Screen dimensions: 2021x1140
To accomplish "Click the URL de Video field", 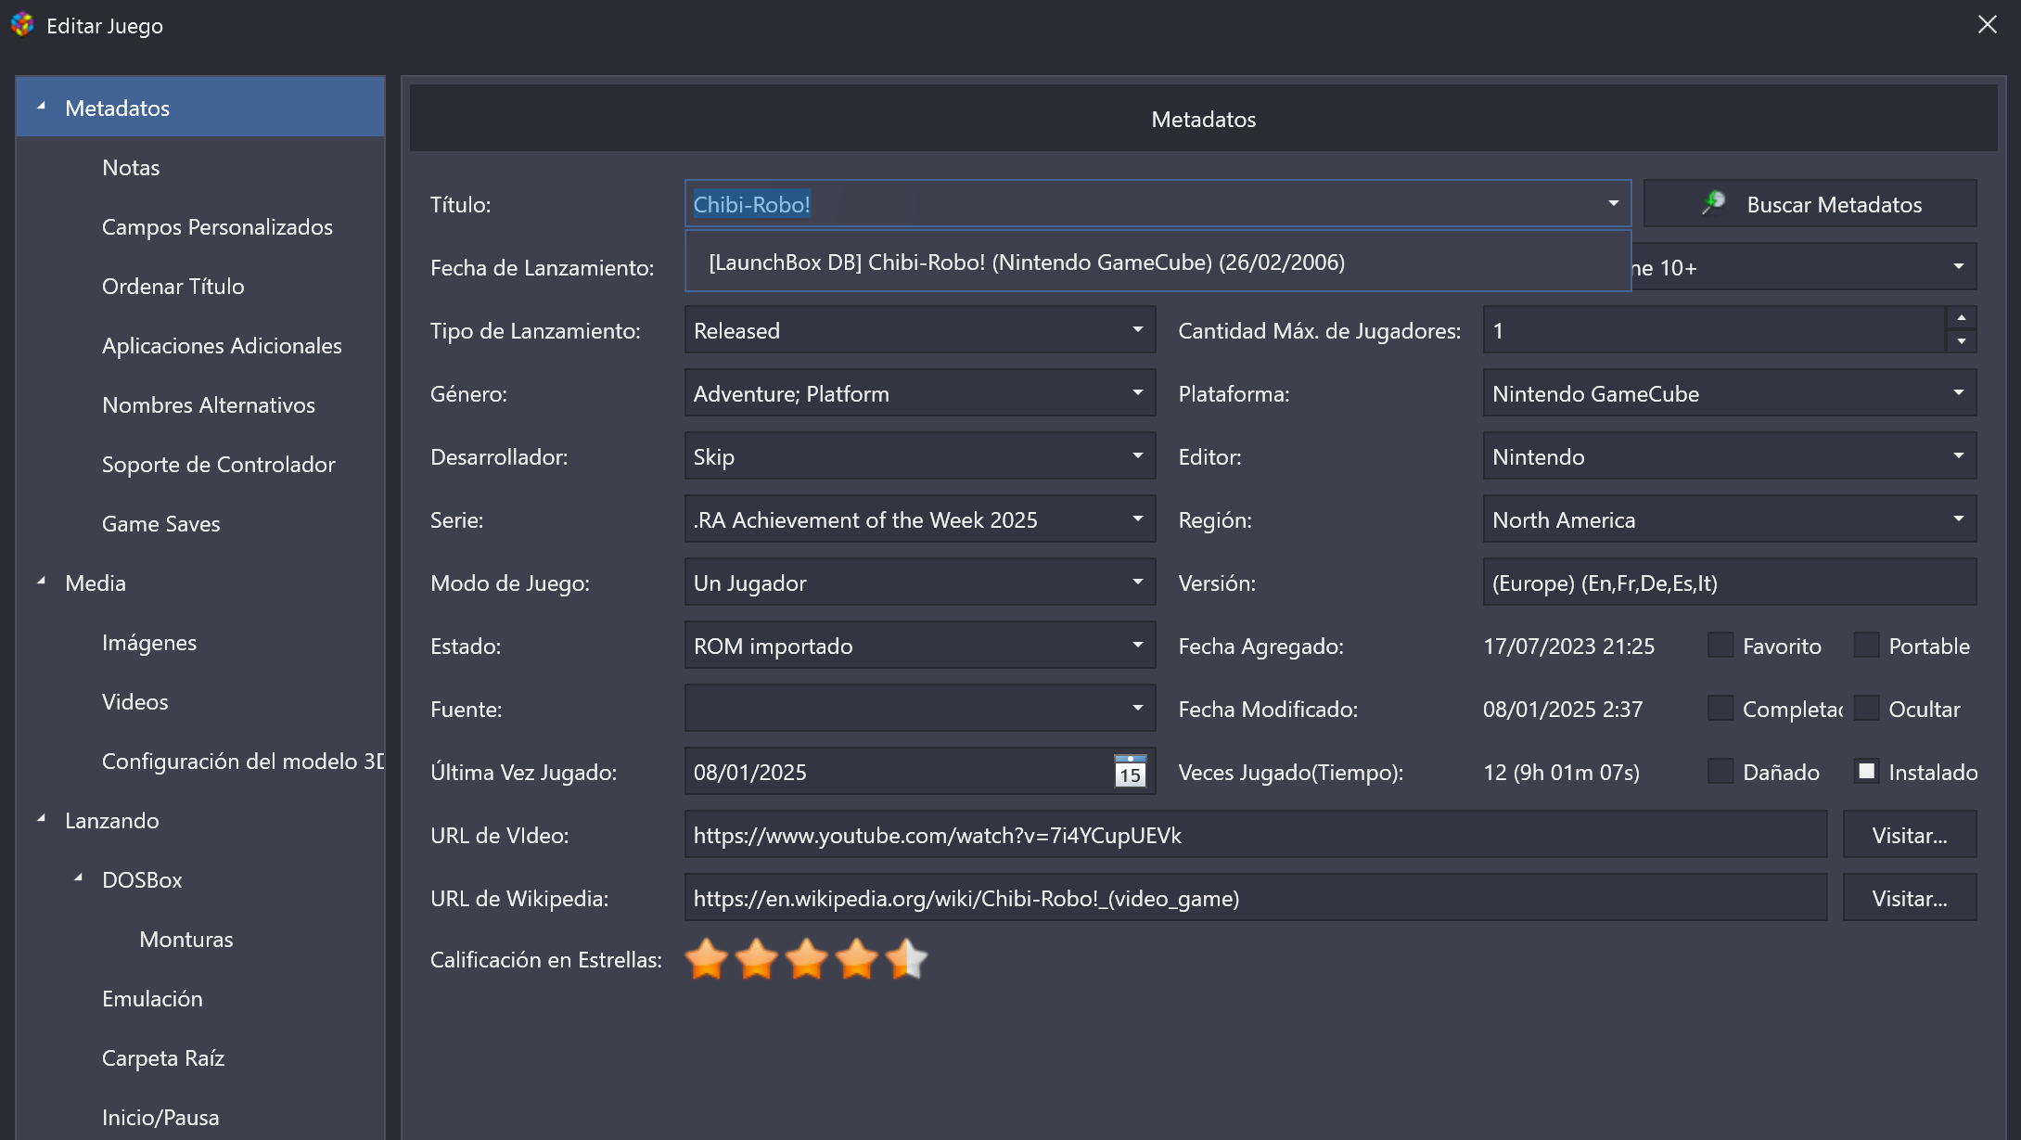I will pyautogui.click(x=1256, y=835).
